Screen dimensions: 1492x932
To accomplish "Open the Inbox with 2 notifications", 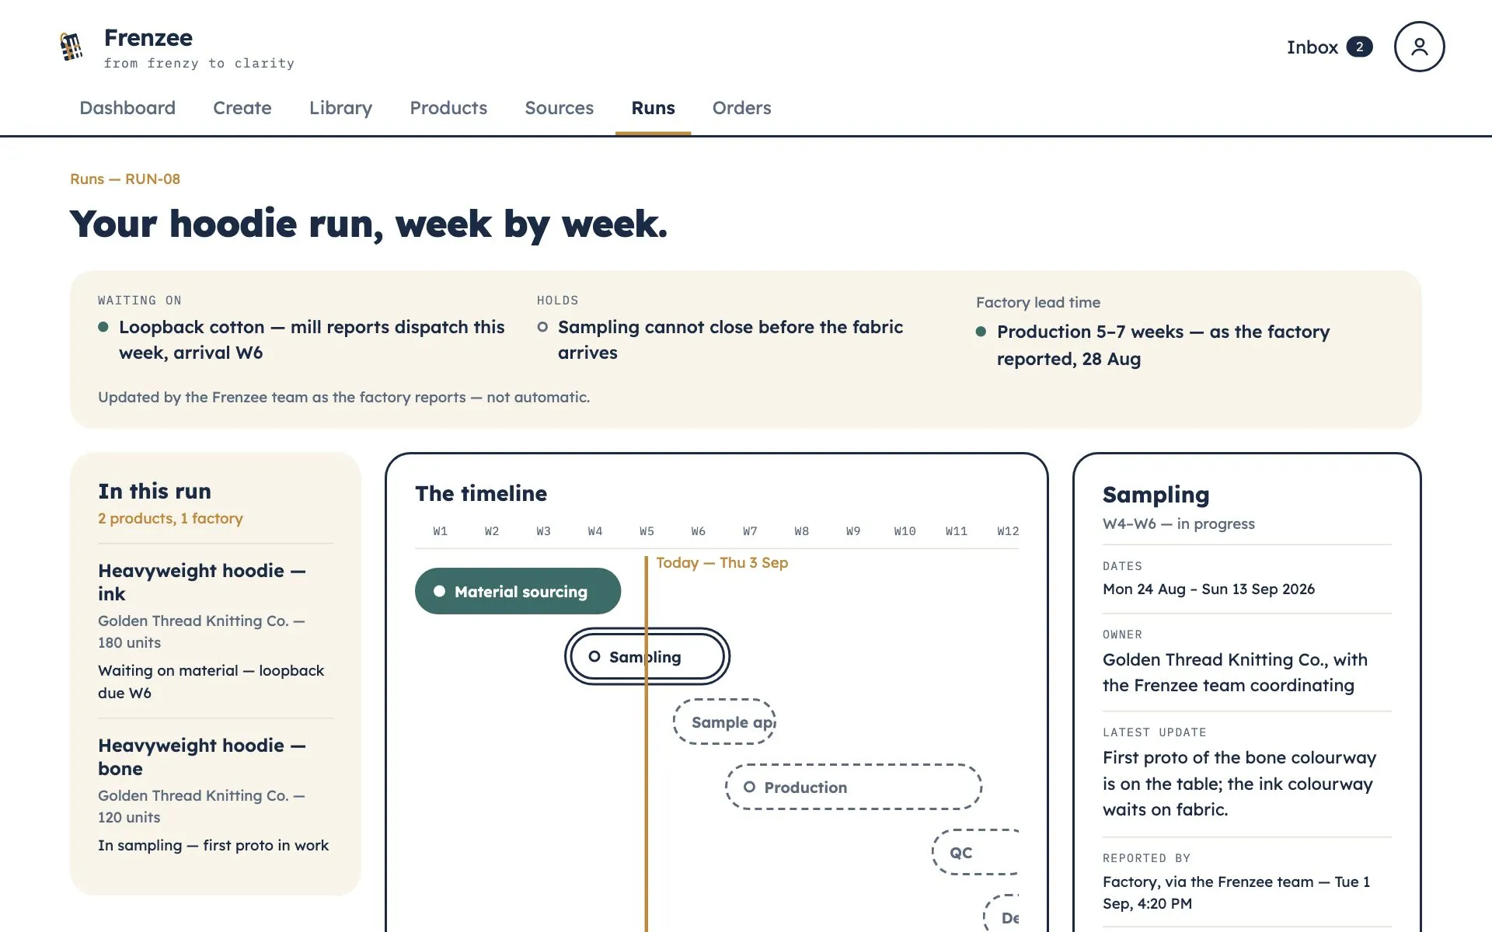I will tap(1330, 47).
